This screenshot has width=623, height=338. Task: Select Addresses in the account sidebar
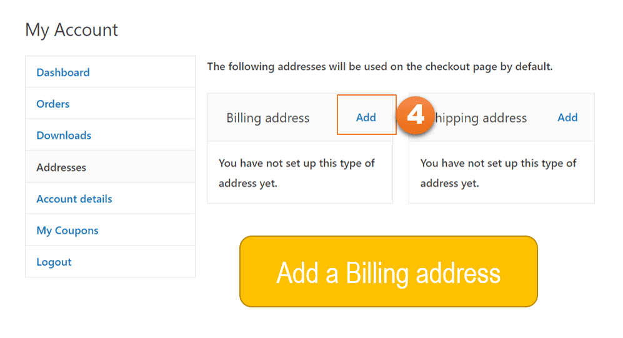pos(61,167)
